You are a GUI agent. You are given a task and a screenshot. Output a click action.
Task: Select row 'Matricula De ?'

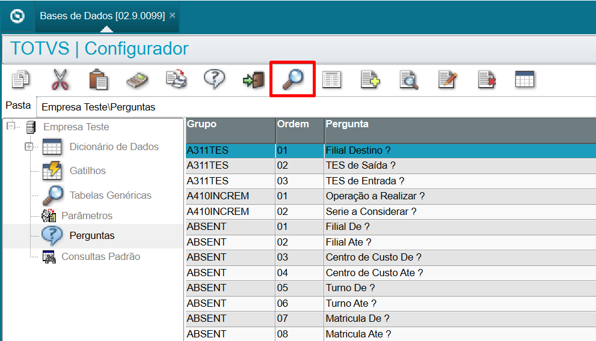(391, 319)
